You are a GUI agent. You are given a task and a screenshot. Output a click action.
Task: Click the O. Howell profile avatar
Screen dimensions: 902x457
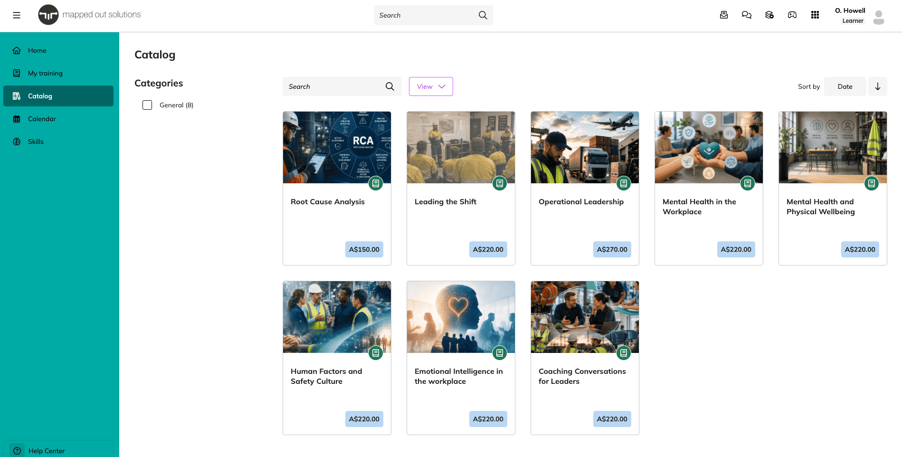click(x=879, y=18)
